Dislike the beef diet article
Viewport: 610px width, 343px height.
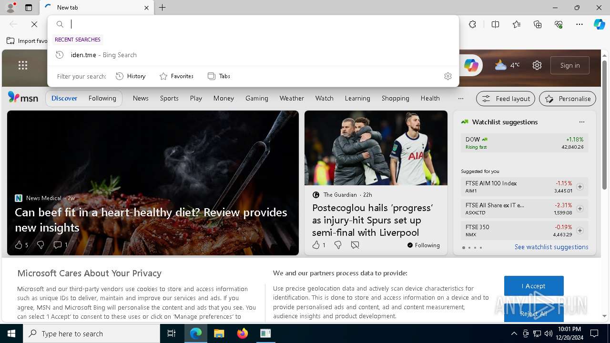(x=41, y=245)
